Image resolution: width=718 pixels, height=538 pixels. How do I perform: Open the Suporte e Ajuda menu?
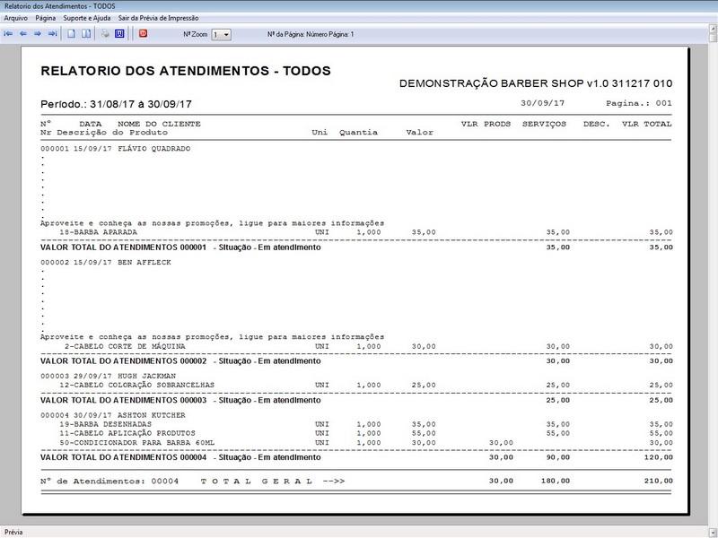point(87,18)
